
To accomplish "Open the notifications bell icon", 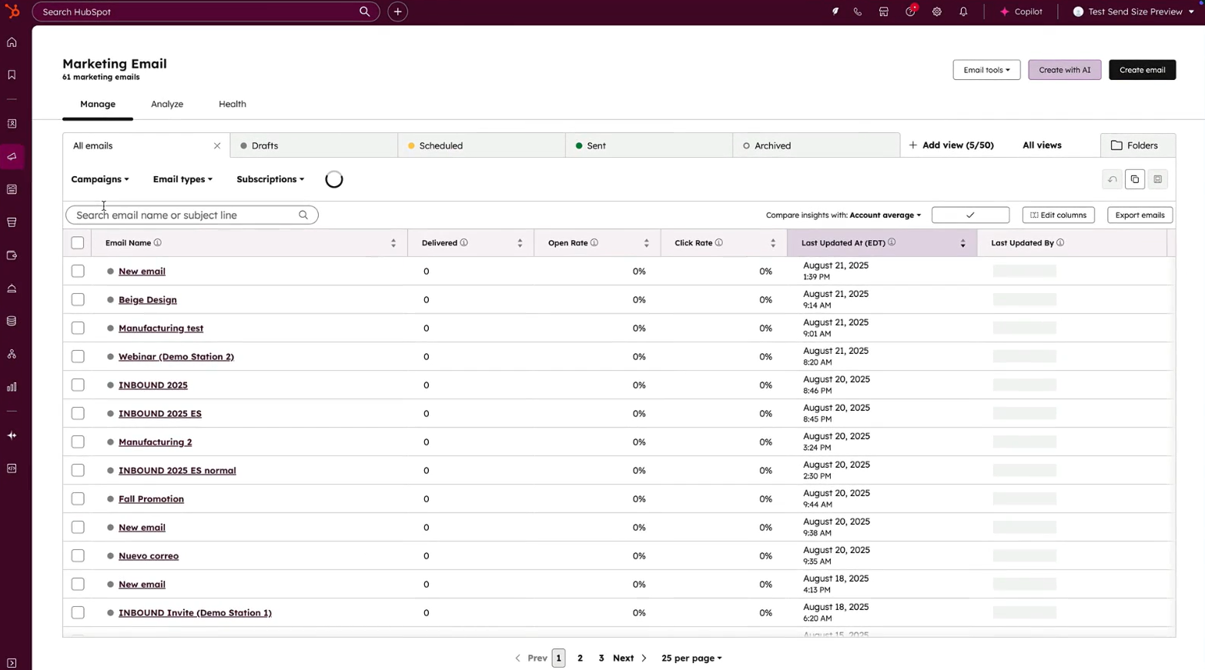I will point(963,12).
